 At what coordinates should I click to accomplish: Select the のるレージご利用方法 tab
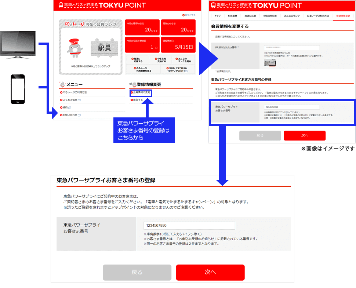[x=317, y=16]
